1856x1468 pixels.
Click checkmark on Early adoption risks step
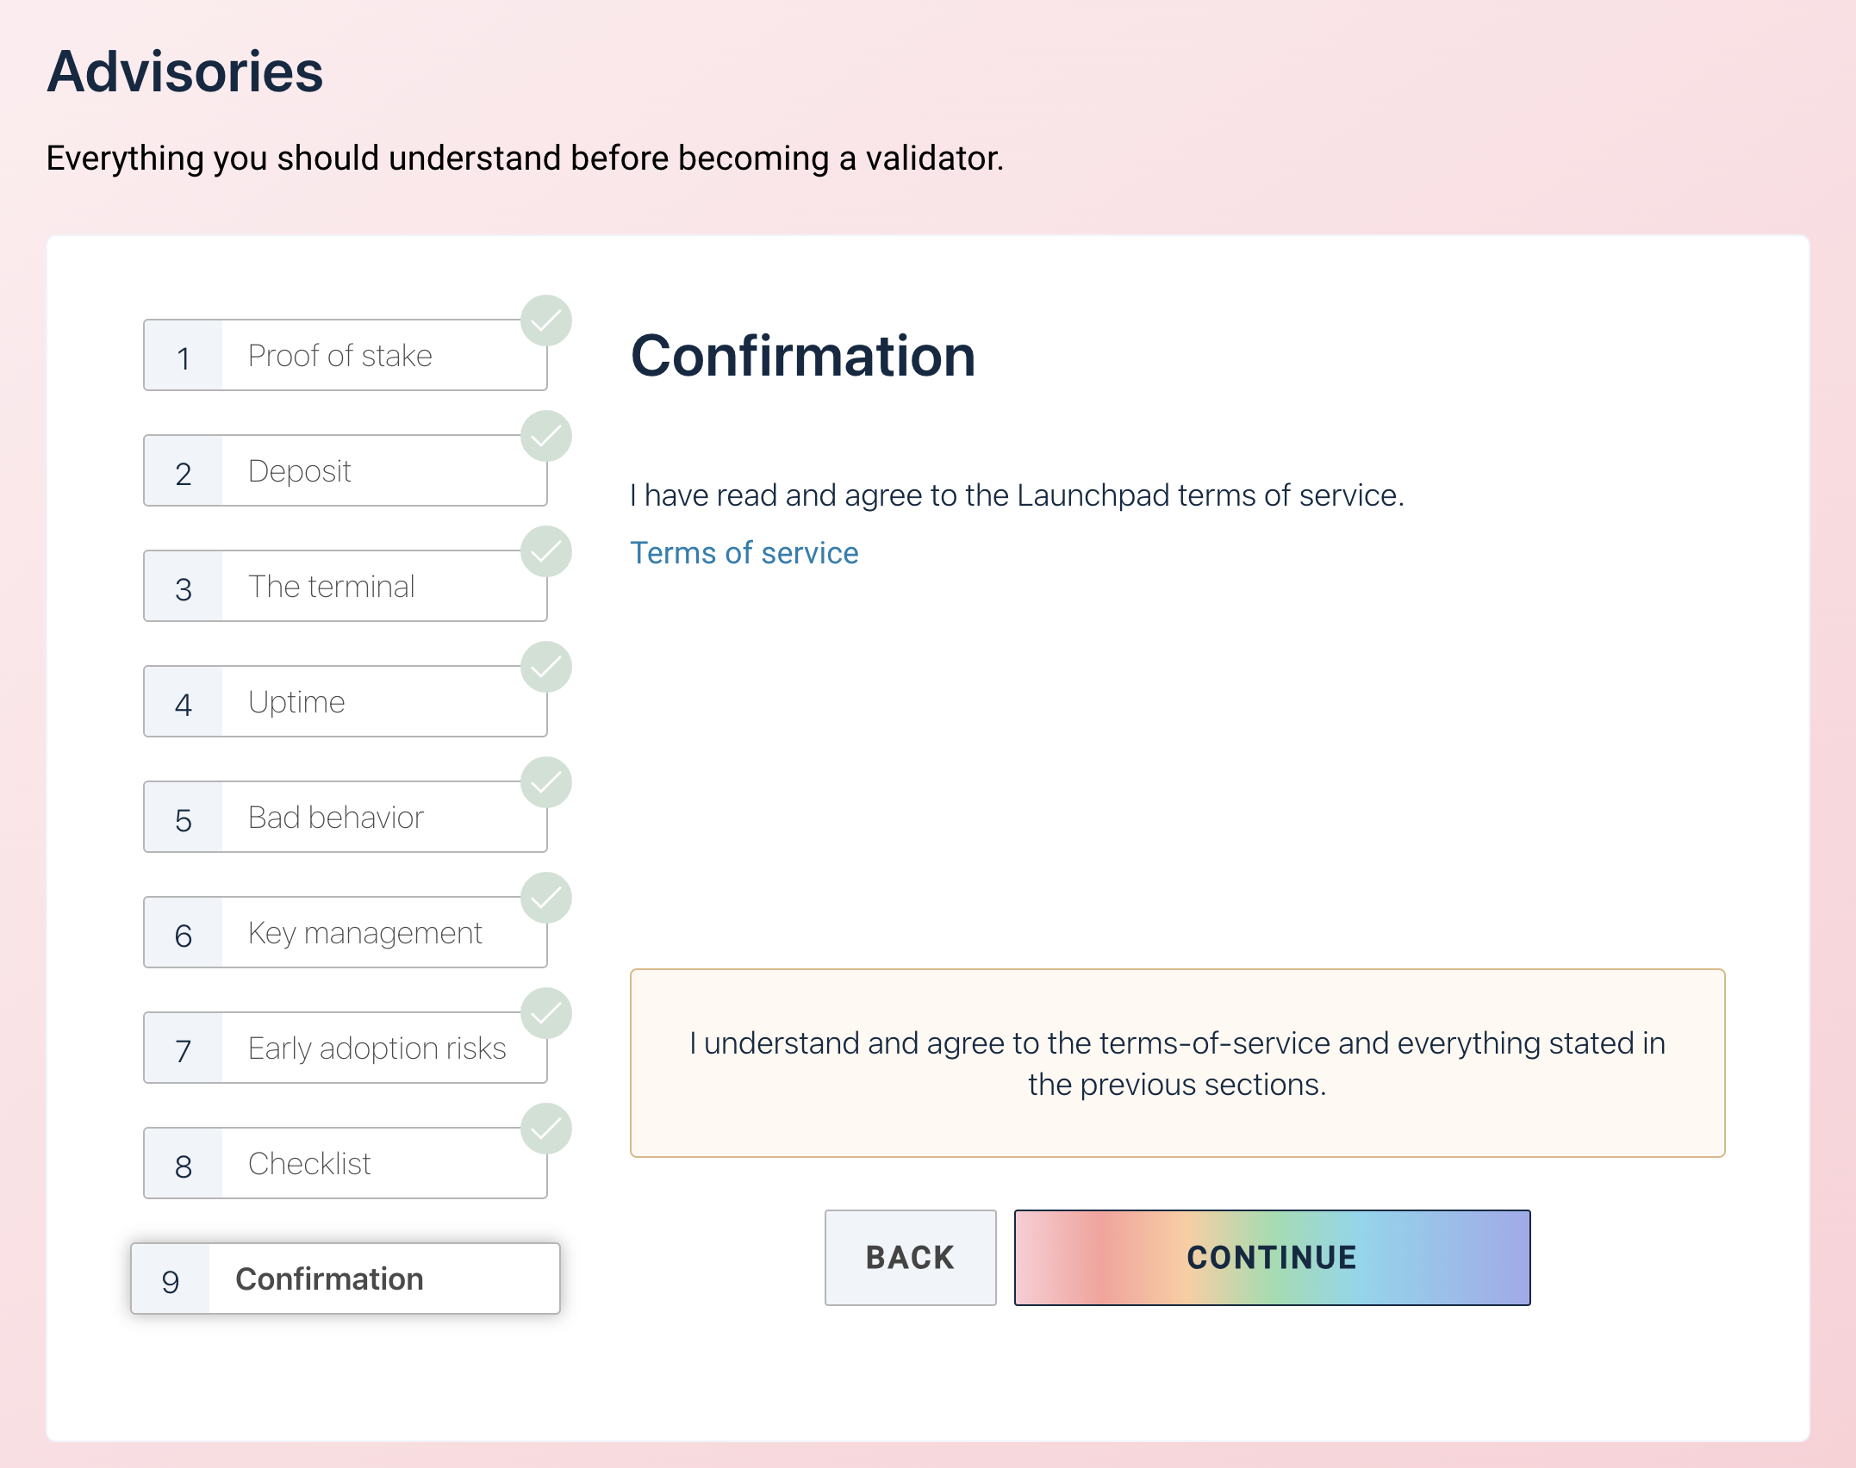pos(546,1013)
